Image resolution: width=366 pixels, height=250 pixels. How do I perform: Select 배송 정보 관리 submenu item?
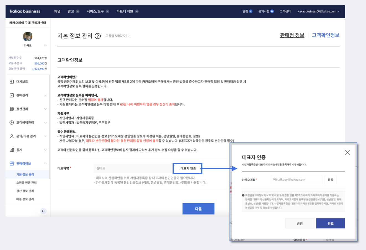25,199
